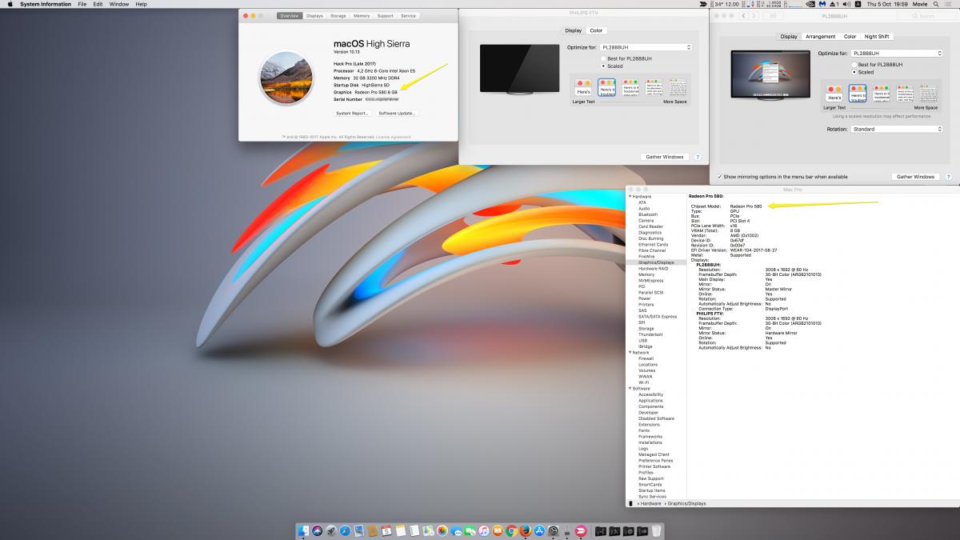Image resolution: width=960 pixels, height=540 pixels.
Task: Select NVMExpress in the Hardware list
Action: tap(650, 280)
